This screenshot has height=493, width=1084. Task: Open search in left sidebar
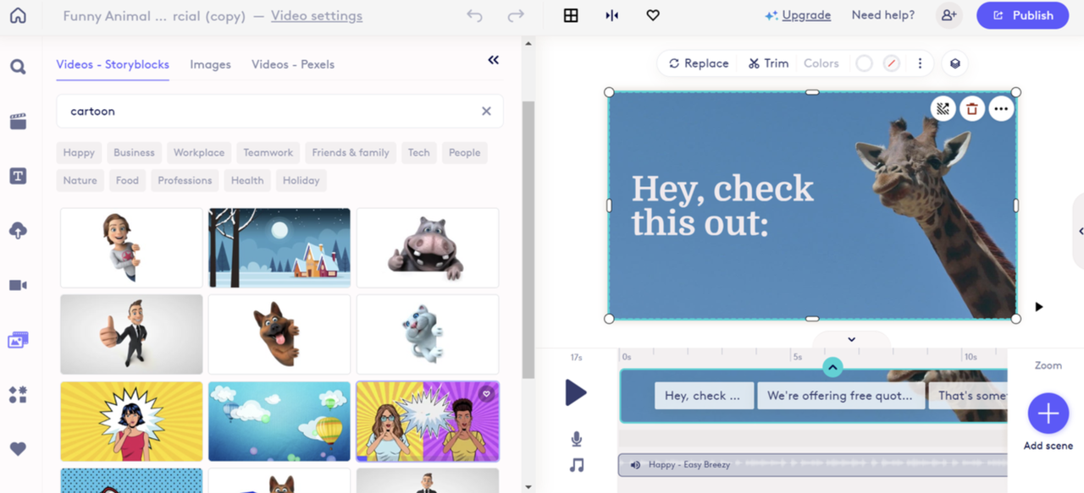point(18,67)
